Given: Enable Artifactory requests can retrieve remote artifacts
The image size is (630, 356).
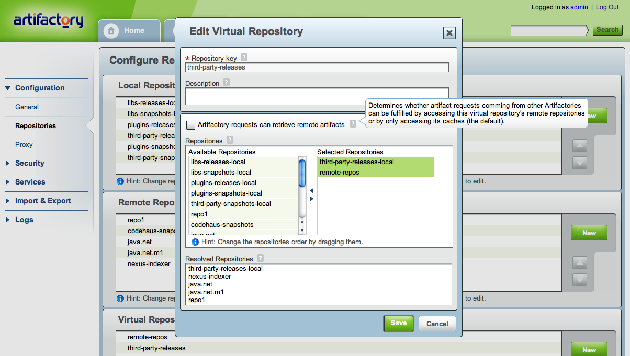Looking at the screenshot, I should [190, 125].
